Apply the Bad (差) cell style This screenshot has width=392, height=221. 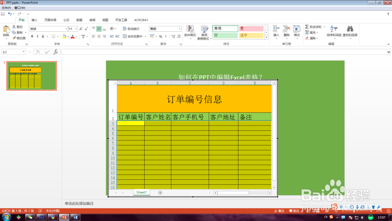[251, 29]
